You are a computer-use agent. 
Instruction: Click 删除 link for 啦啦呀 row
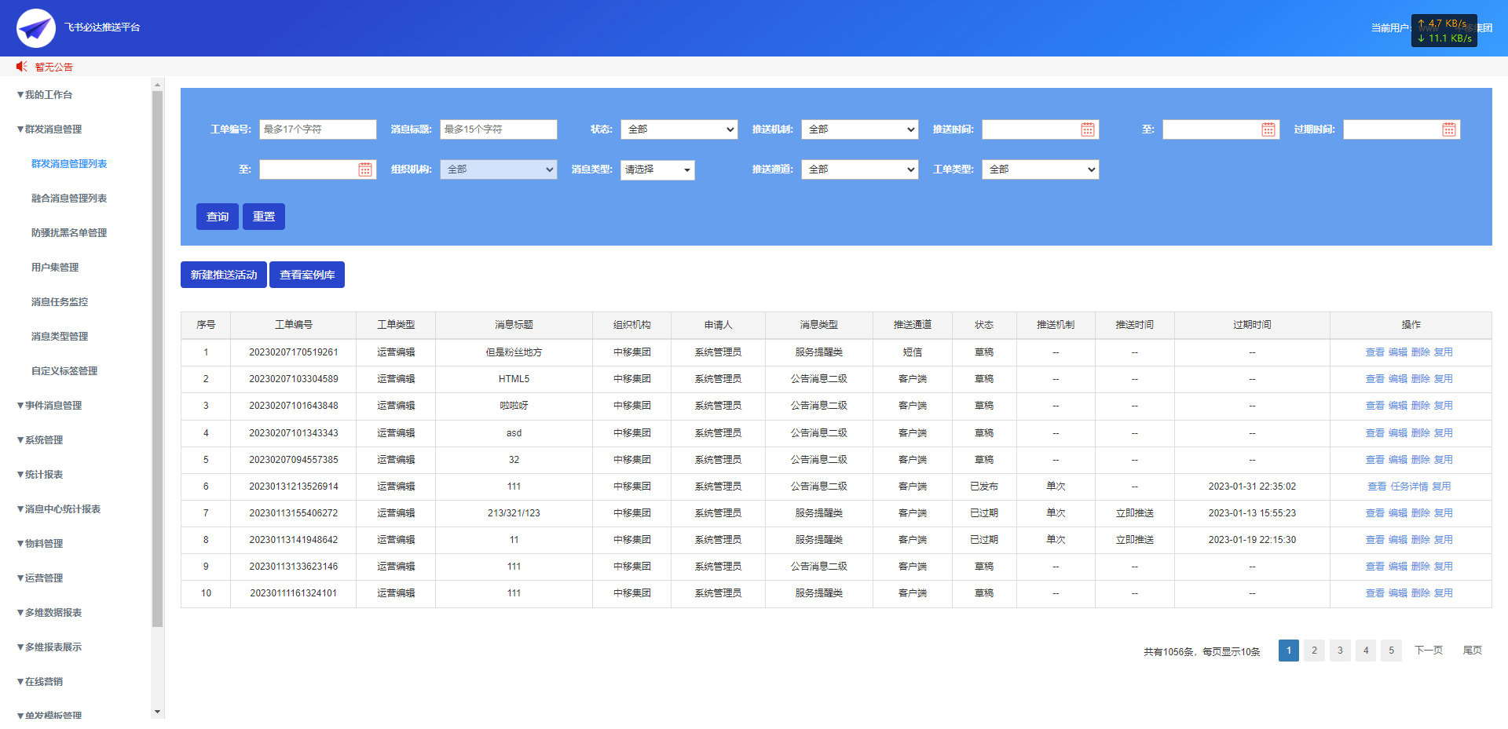point(1421,406)
